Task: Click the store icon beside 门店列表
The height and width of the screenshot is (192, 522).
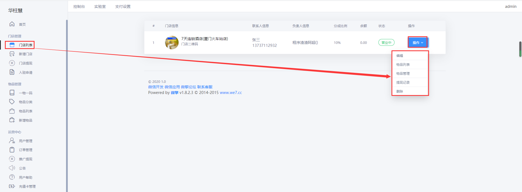Action: click(x=12, y=45)
